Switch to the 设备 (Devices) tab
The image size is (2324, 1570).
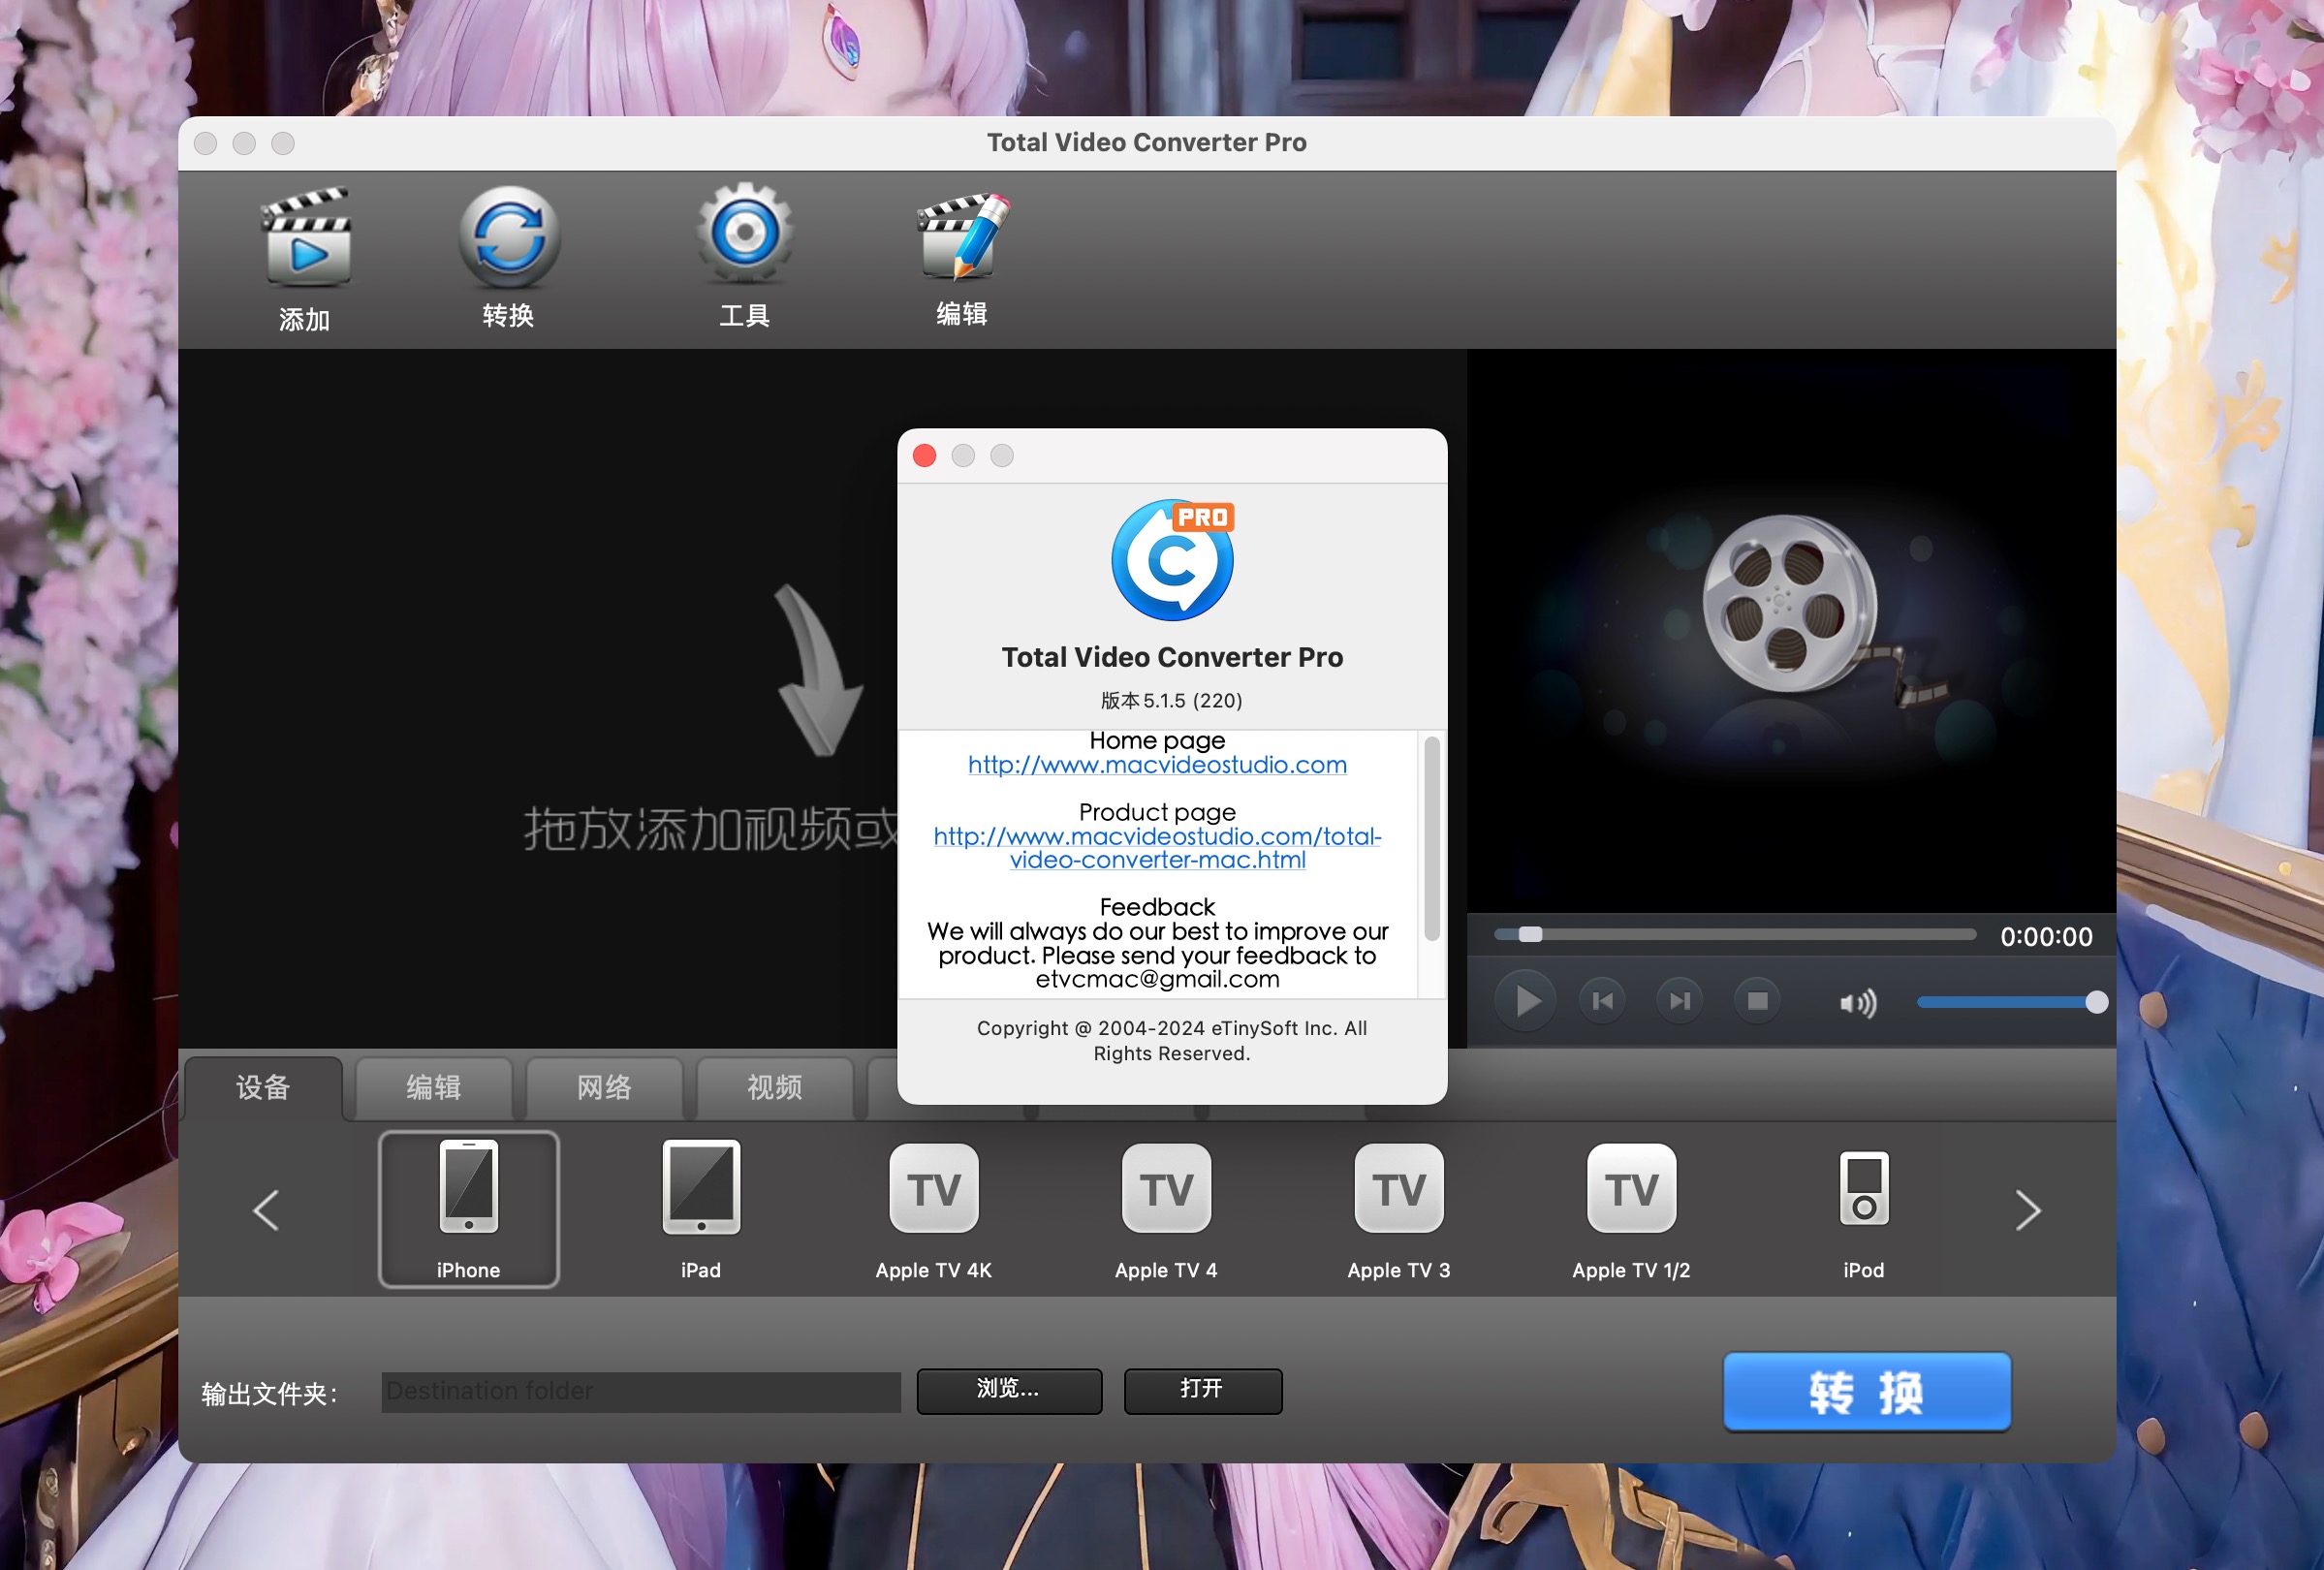263,1087
